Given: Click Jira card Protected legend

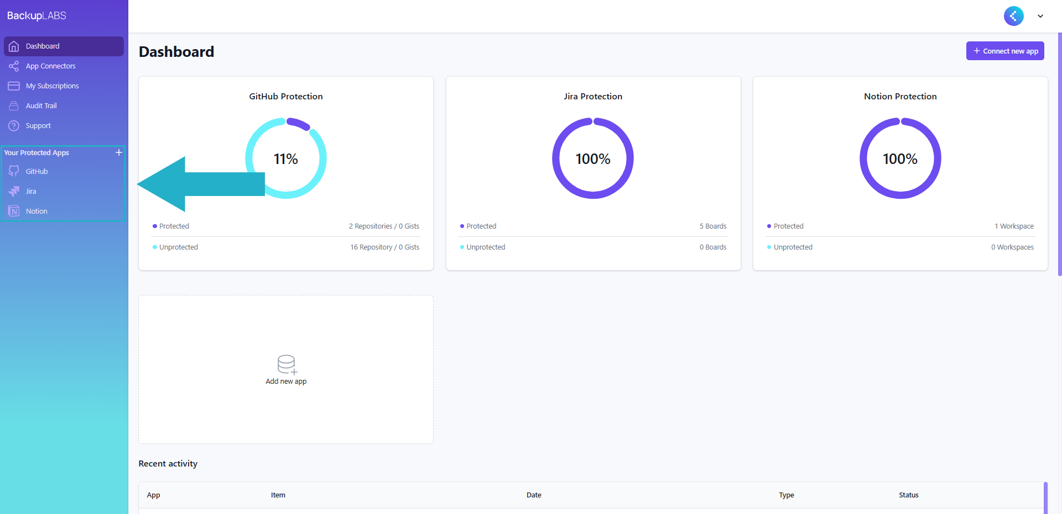Looking at the screenshot, I should coord(478,226).
